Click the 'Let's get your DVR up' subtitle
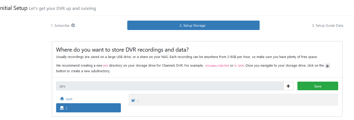Screen dimensions: 354x120 pyautogui.click(x=62, y=8)
